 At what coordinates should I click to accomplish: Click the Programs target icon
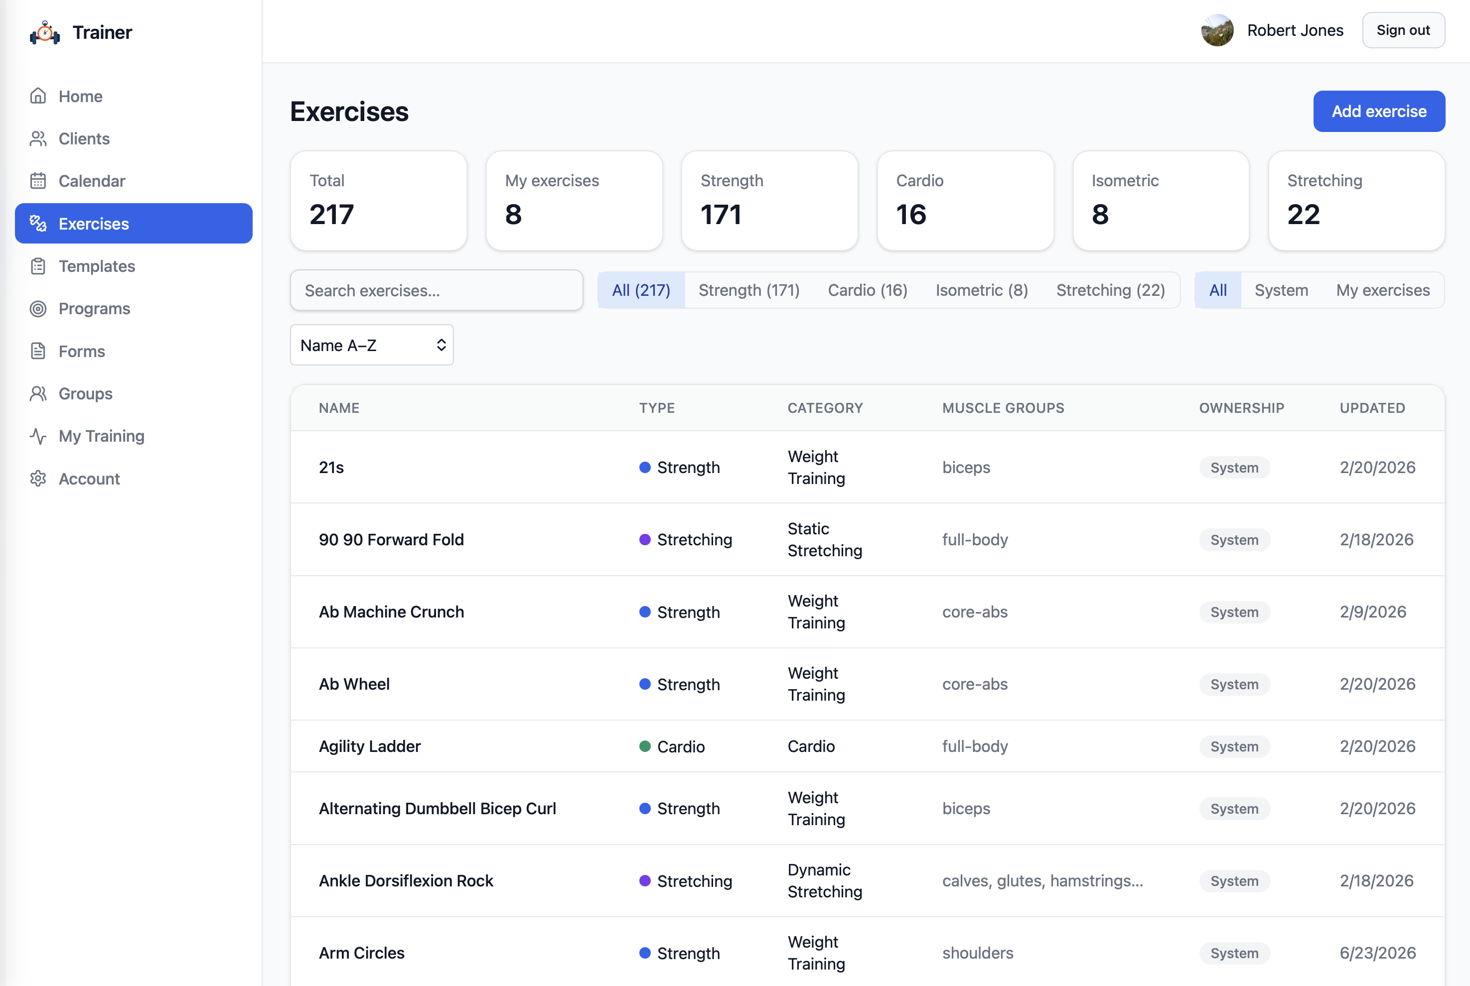pyautogui.click(x=38, y=308)
